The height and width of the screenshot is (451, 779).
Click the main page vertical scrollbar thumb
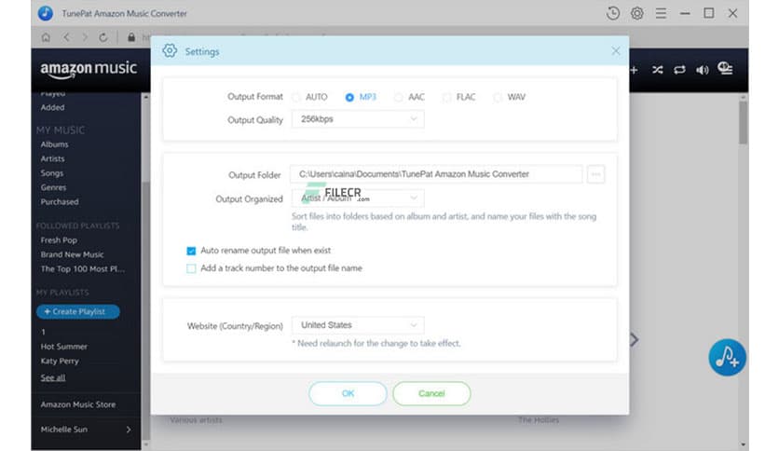pyautogui.click(x=743, y=123)
